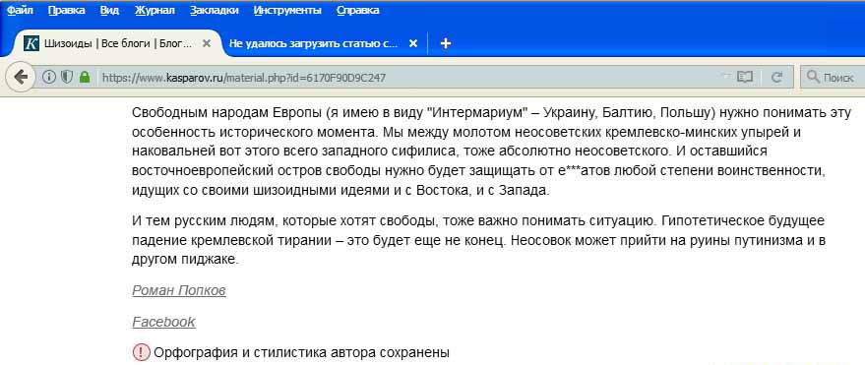Open tracking protection shield icon
Screen dimensions: 865x365
tap(67, 77)
